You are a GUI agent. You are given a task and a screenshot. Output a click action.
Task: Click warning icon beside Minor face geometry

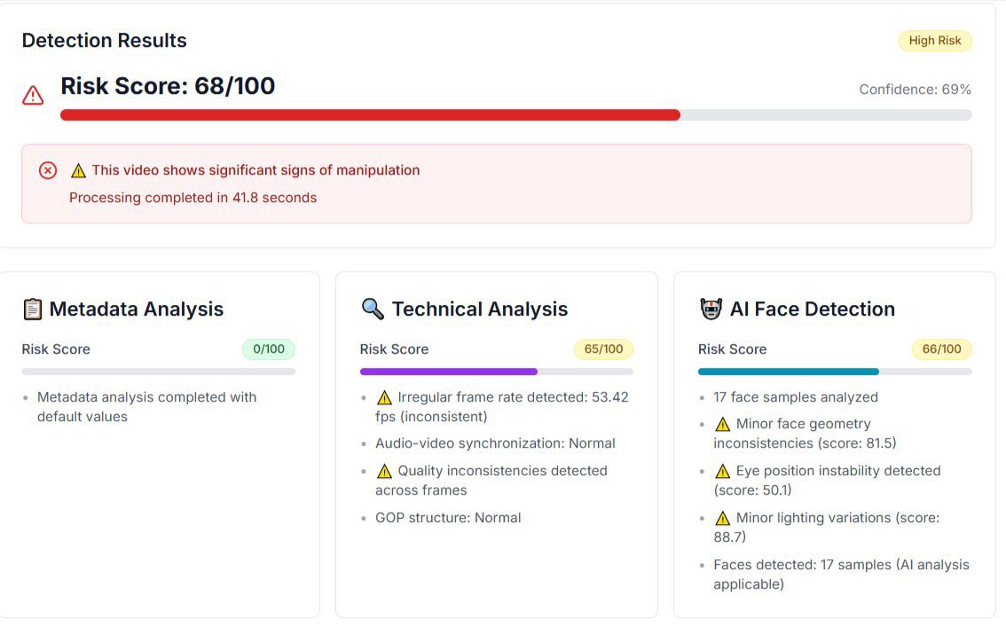tap(722, 425)
